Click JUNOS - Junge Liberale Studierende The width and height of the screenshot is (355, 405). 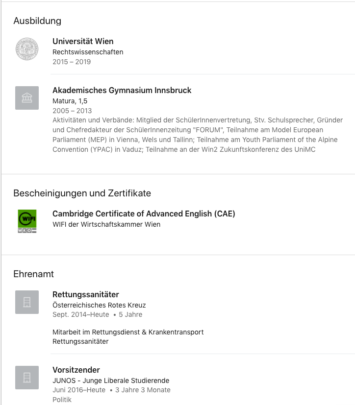pos(111,381)
